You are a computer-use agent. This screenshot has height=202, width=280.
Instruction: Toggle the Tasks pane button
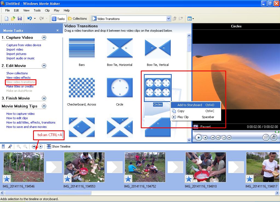pyautogui.click(x=59, y=19)
